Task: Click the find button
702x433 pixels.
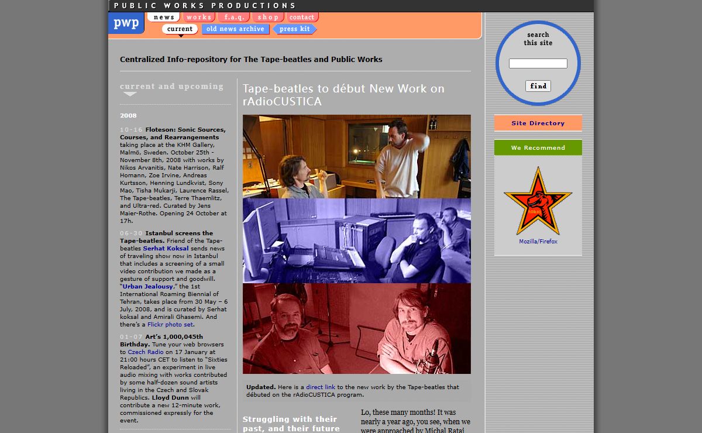Action: click(538, 86)
